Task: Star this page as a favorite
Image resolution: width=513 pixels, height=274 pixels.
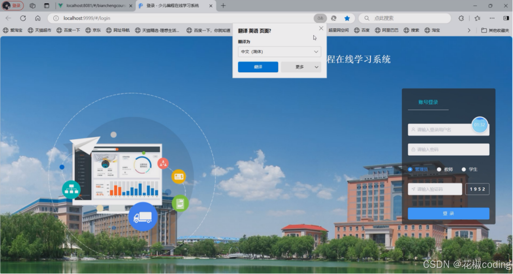Action: [347, 18]
